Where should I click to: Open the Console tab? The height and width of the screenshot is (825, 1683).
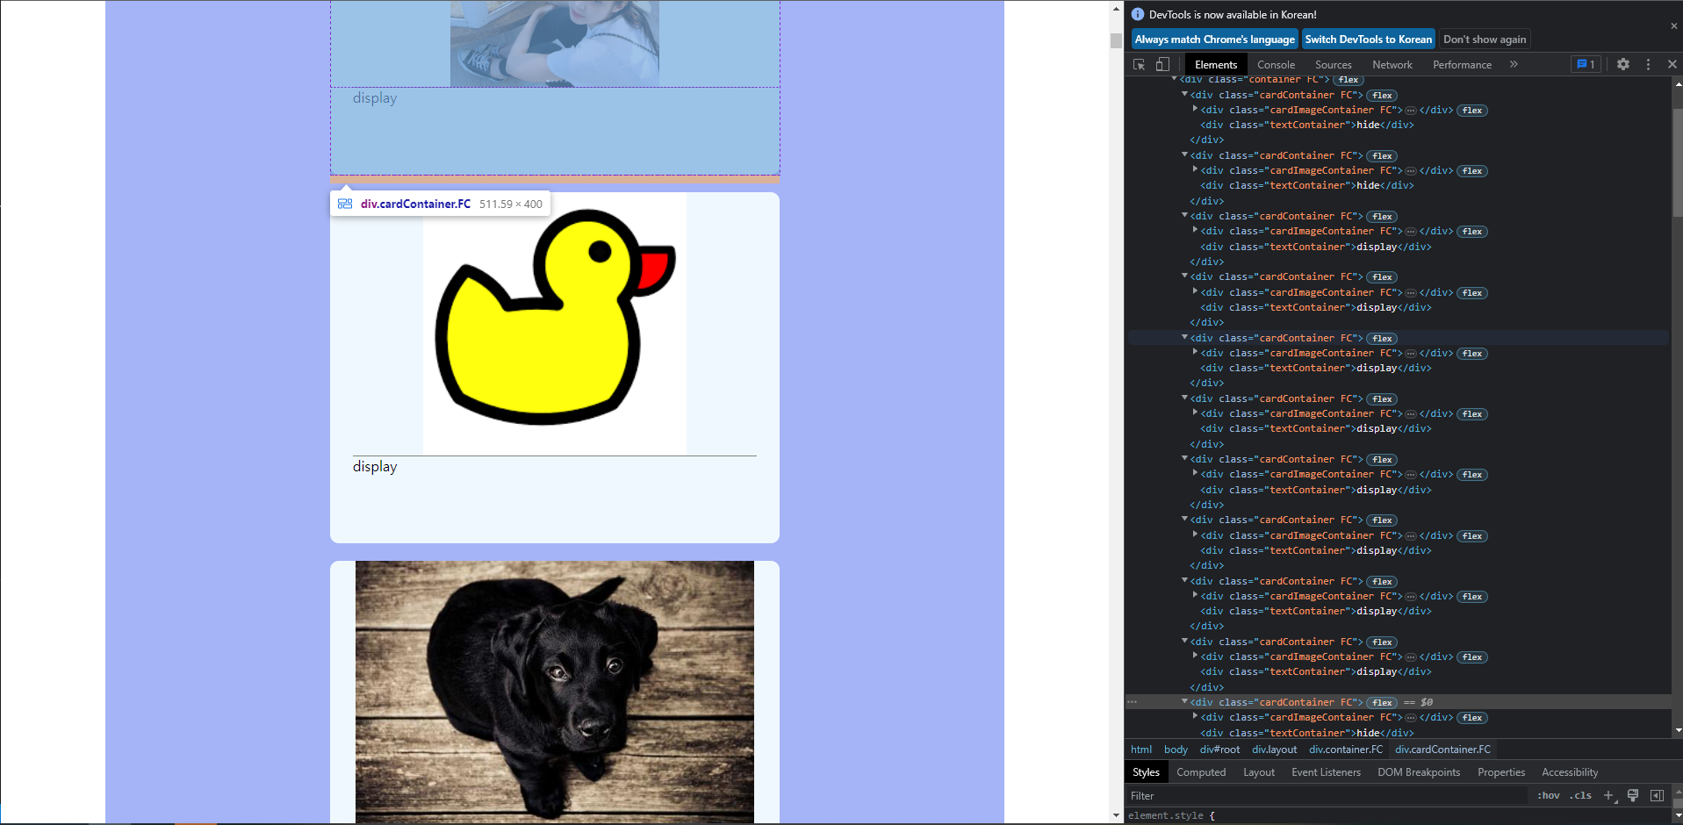click(x=1276, y=64)
